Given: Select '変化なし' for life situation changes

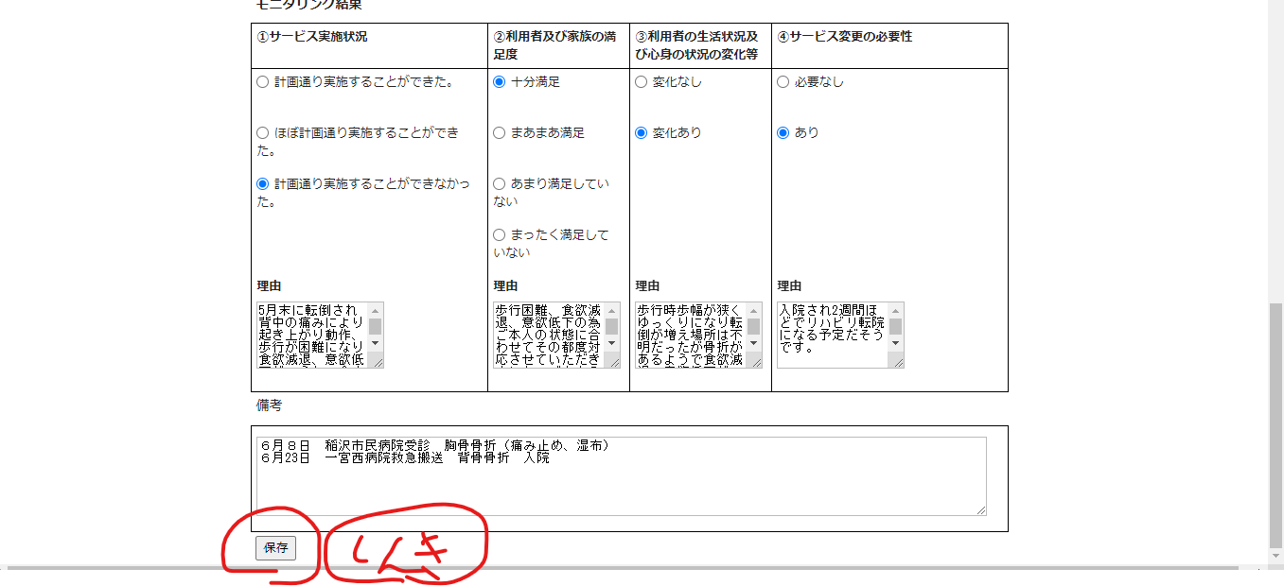Looking at the screenshot, I should tap(642, 82).
